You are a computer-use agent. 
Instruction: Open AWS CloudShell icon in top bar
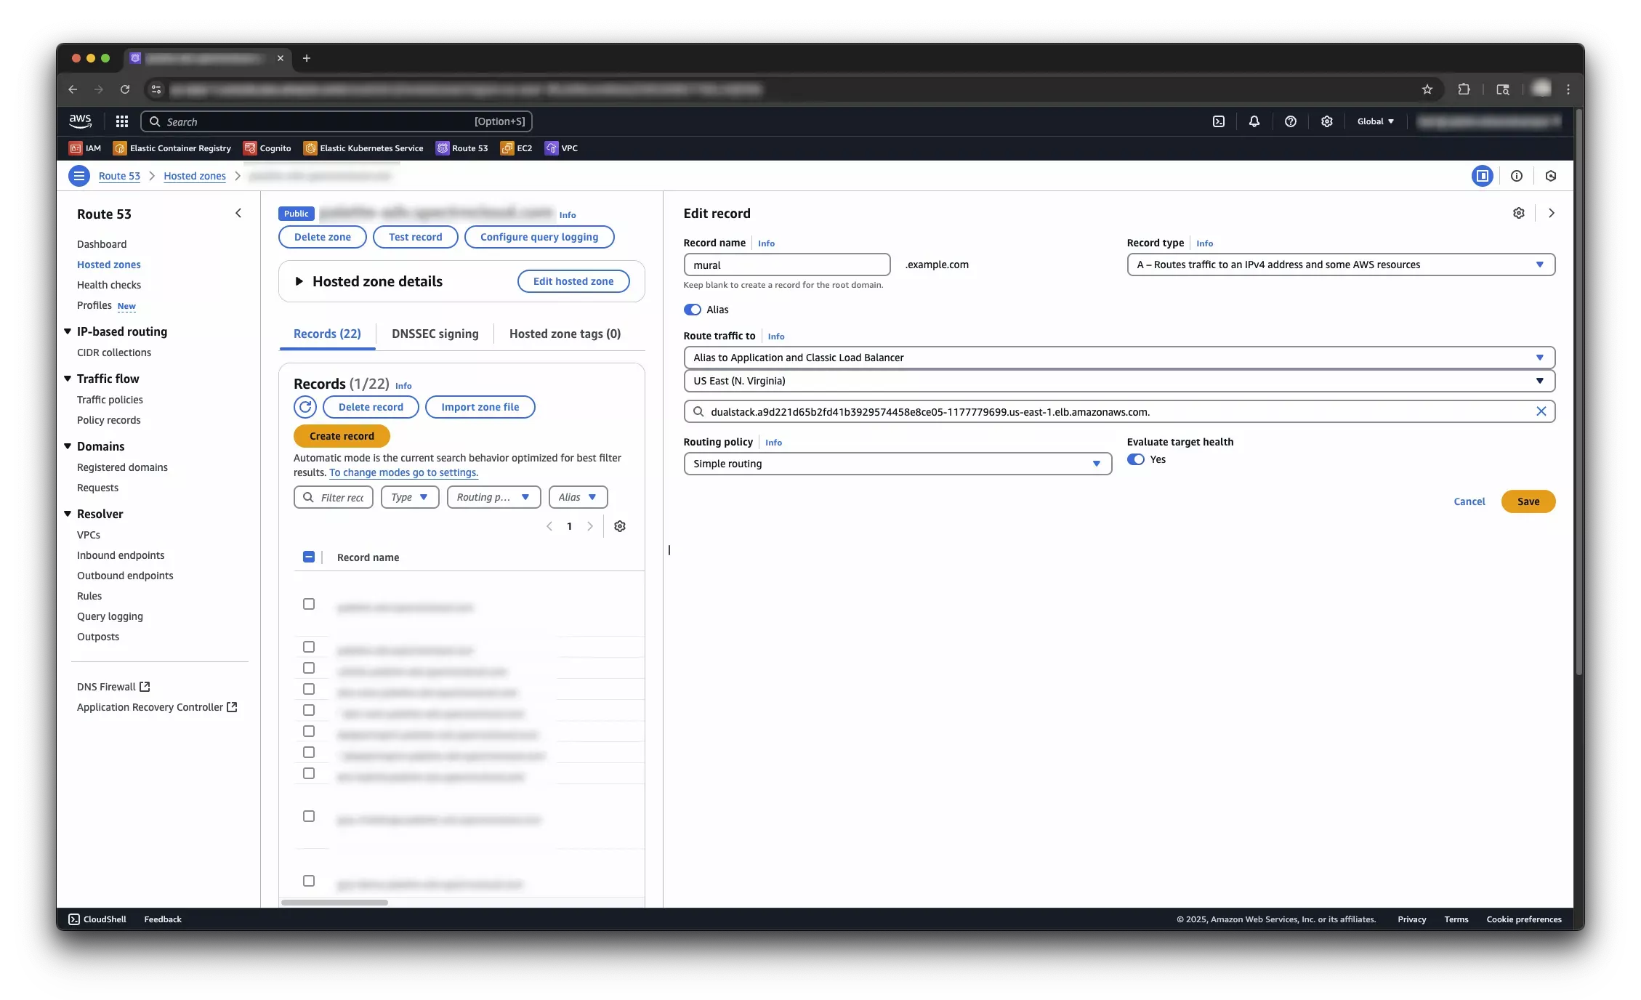1219,121
